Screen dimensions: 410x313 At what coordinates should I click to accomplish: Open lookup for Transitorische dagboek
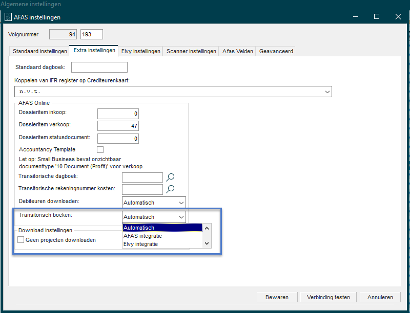[x=170, y=177]
